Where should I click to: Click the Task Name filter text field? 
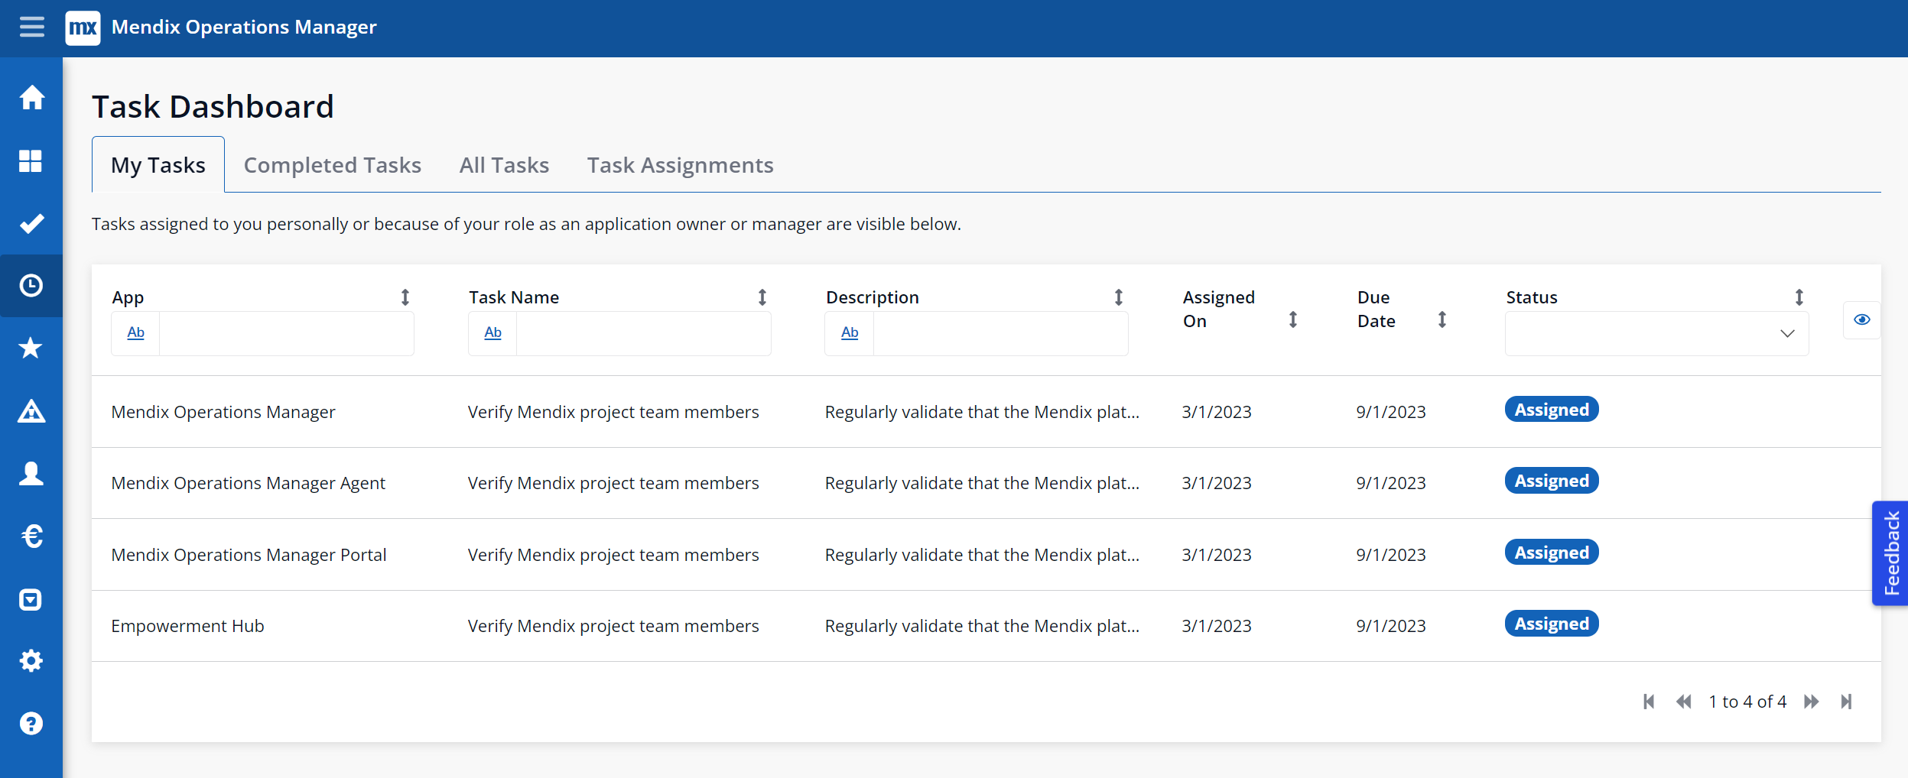pyautogui.click(x=643, y=333)
